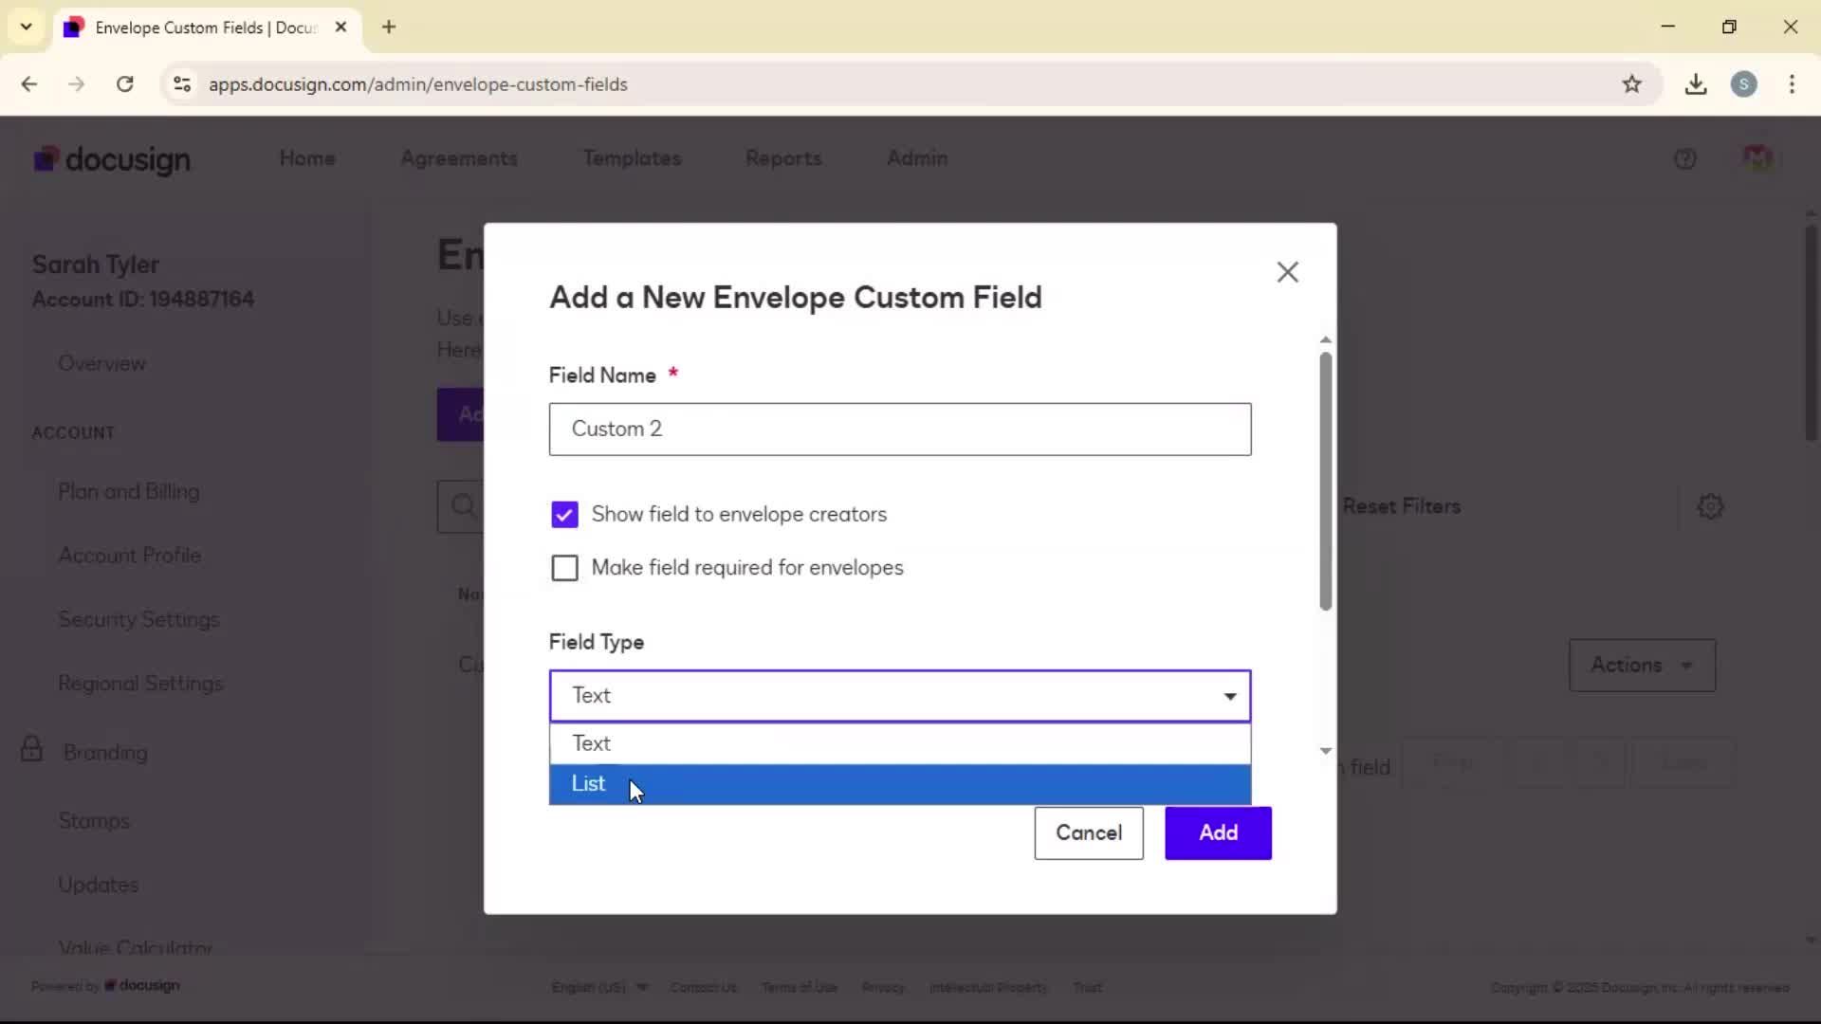Click the dialog scrollbar thumb
Screen dimensions: 1821x1024
(x=1325, y=482)
